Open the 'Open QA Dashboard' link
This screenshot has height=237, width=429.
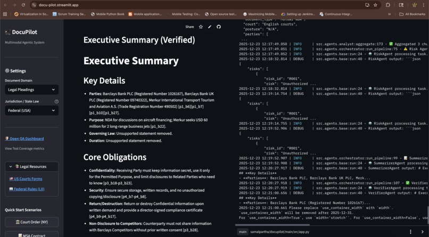[24, 138]
